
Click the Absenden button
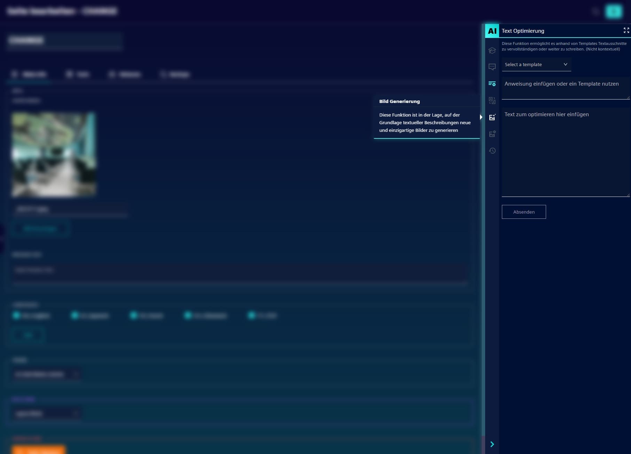pyautogui.click(x=524, y=212)
